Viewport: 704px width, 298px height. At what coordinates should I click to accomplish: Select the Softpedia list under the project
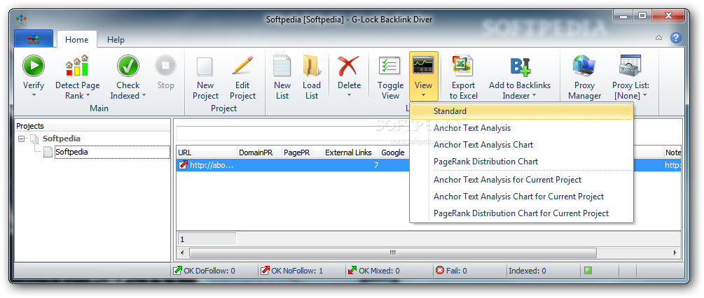click(71, 152)
